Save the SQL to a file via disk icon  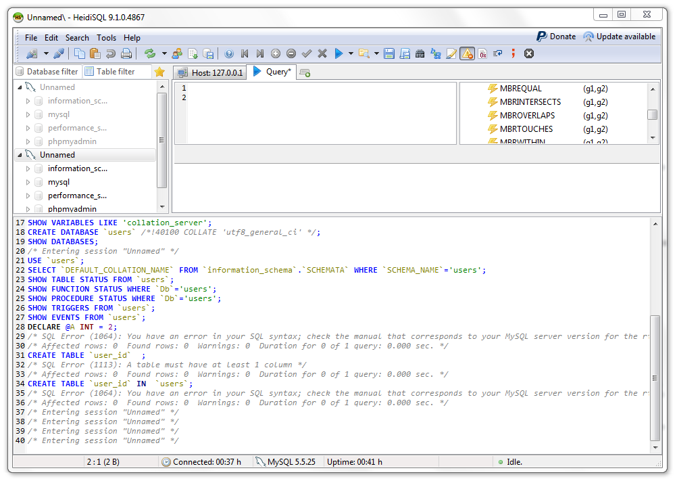(x=390, y=53)
